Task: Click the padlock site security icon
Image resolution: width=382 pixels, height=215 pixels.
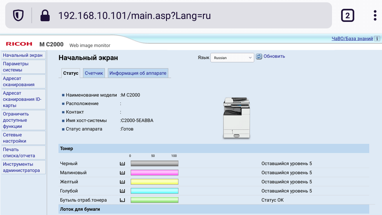Action: (45, 15)
